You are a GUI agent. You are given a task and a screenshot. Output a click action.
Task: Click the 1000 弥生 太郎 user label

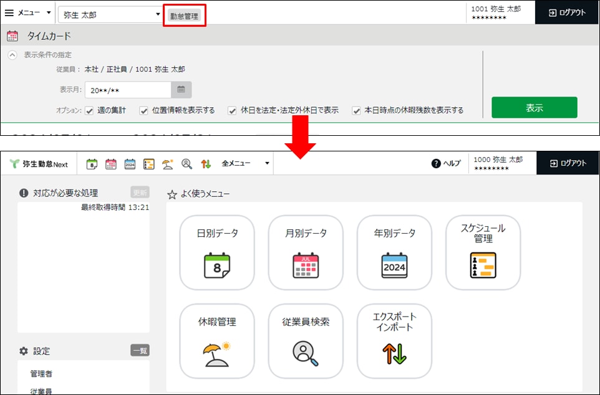tap(498, 160)
